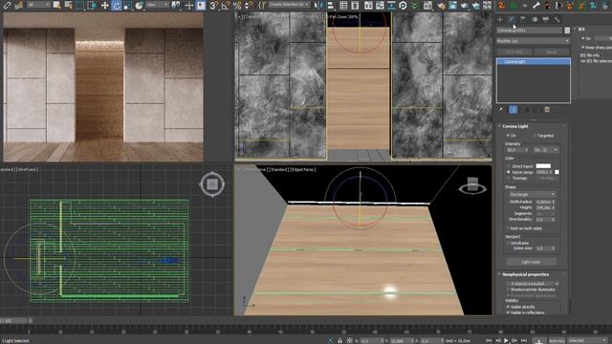612x344 pixels.
Task: Click the Light Lister button
Action: (532, 262)
